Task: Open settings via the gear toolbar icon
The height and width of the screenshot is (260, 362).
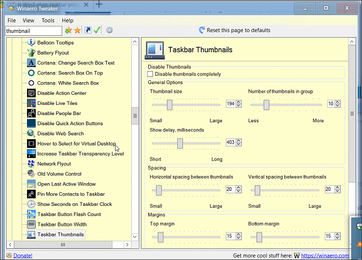Action: [x=110, y=30]
